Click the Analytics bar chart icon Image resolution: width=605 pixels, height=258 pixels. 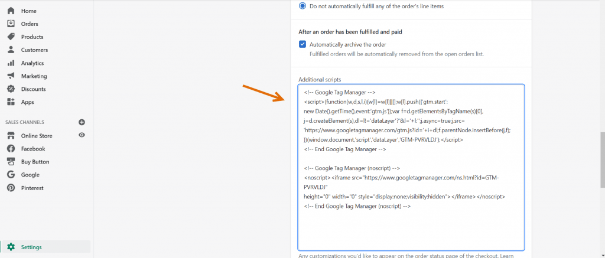11,63
